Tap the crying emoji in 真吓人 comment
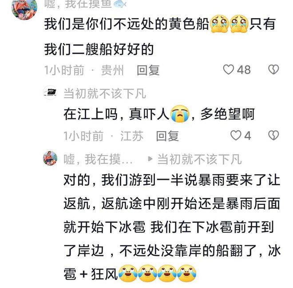The image size is (293, 288). point(180,113)
